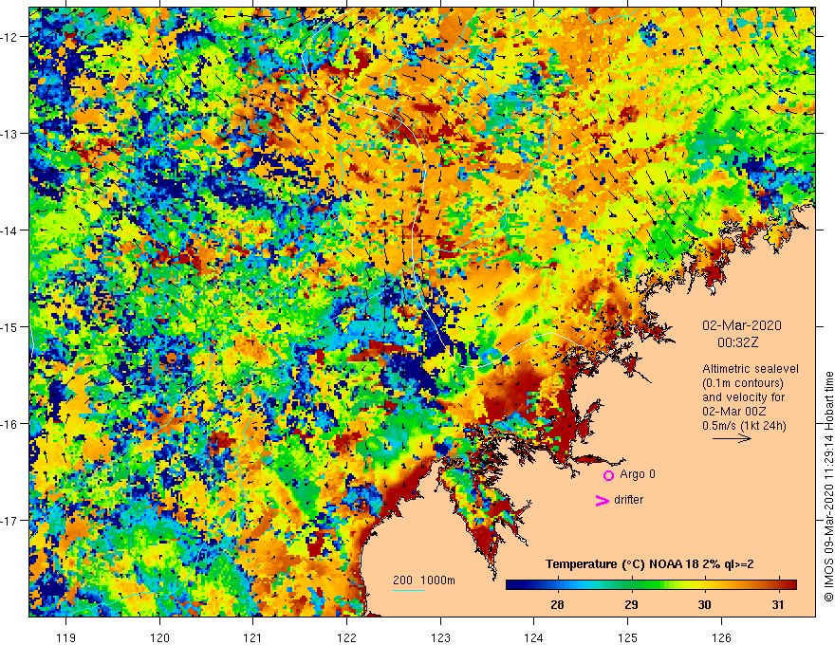The image size is (835, 645).
Task: Click the longitude 125 axis label
Action: 628,637
